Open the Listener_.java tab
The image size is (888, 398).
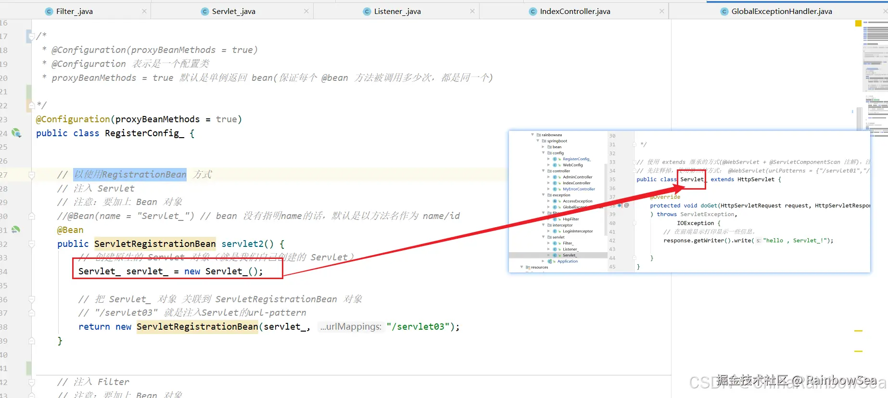point(397,12)
